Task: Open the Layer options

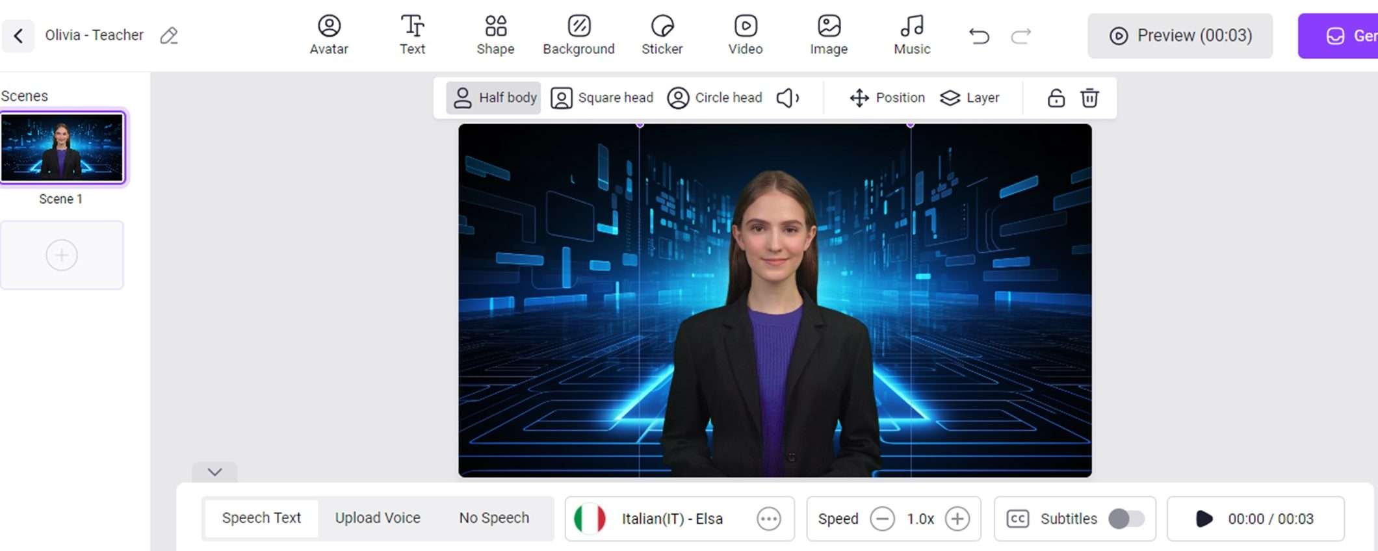Action: [970, 98]
